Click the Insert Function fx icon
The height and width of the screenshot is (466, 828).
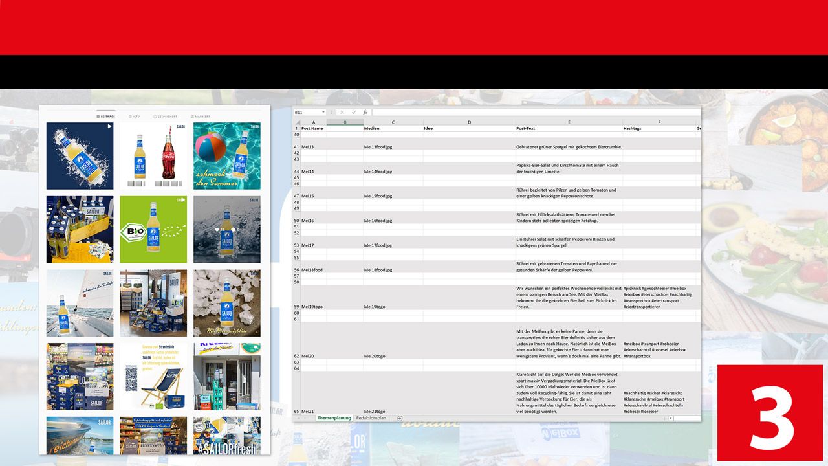tap(365, 113)
